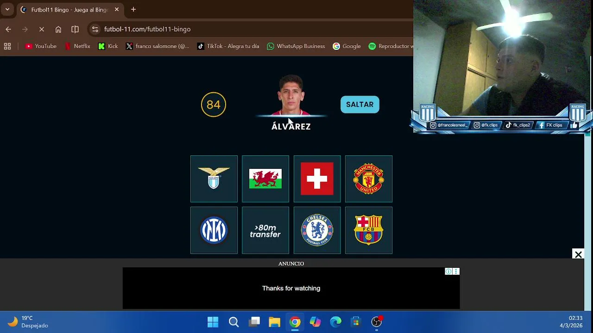Open Task View on the taskbar
The width and height of the screenshot is (593, 333).
click(x=254, y=322)
